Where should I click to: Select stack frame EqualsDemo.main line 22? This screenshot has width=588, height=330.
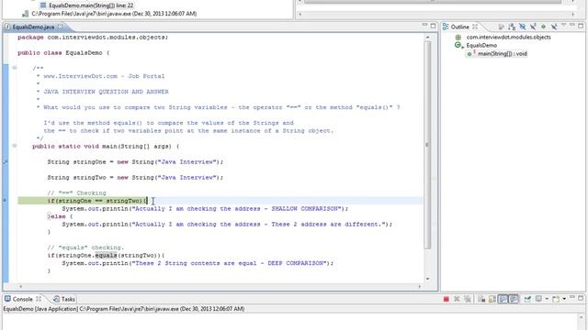point(91,5)
